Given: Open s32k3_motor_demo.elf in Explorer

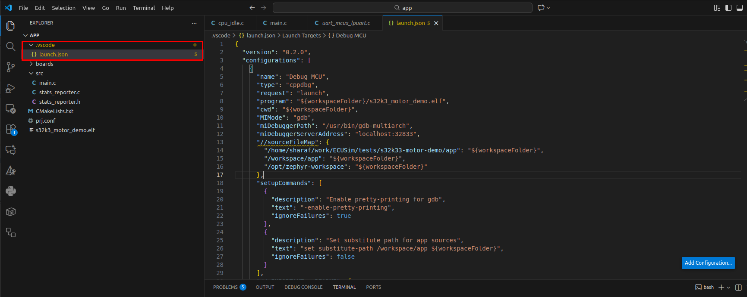Looking at the screenshot, I should (112, 130).
